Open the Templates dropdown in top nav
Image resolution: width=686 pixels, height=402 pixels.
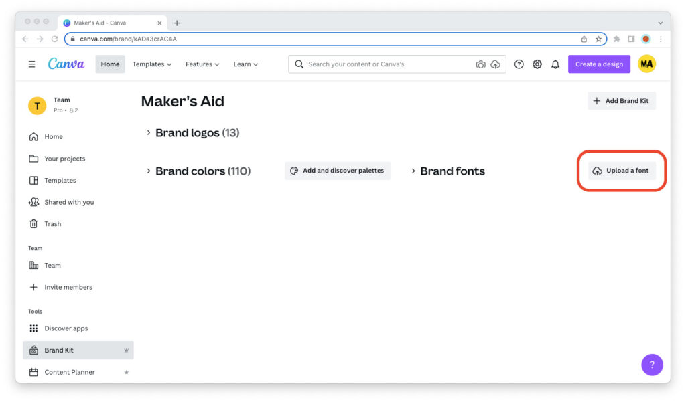tap(152, 64)
